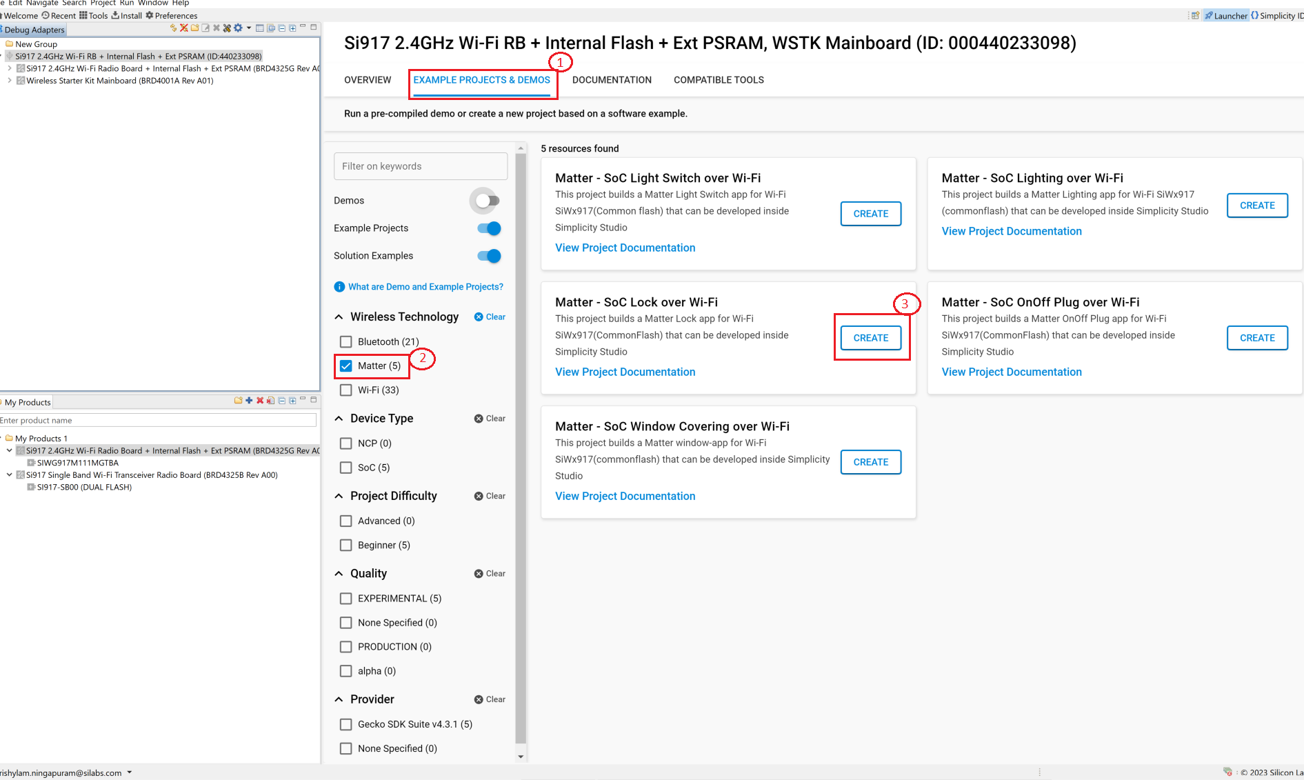Viewport: 1304px width, 780px height.
Task: Enable the Demos toggle switch
Action: pyautogui.click(x=488, y=201)
